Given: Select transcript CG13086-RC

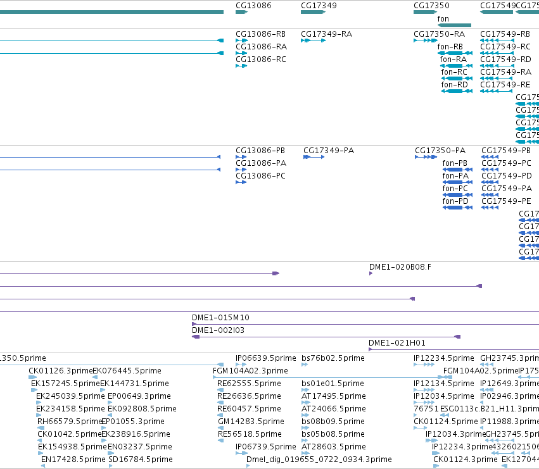Looking at the screenshot, I should coord(261,59).
